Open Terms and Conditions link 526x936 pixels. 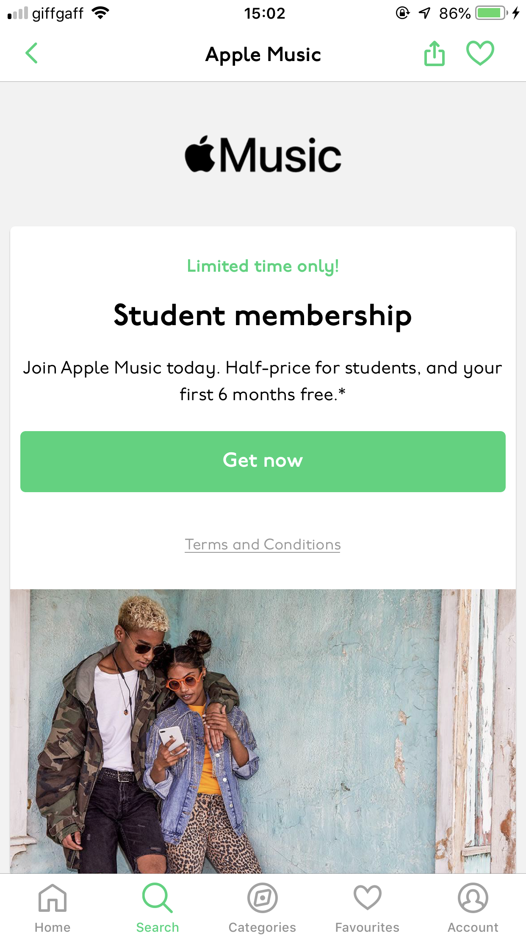click(263, 544)
